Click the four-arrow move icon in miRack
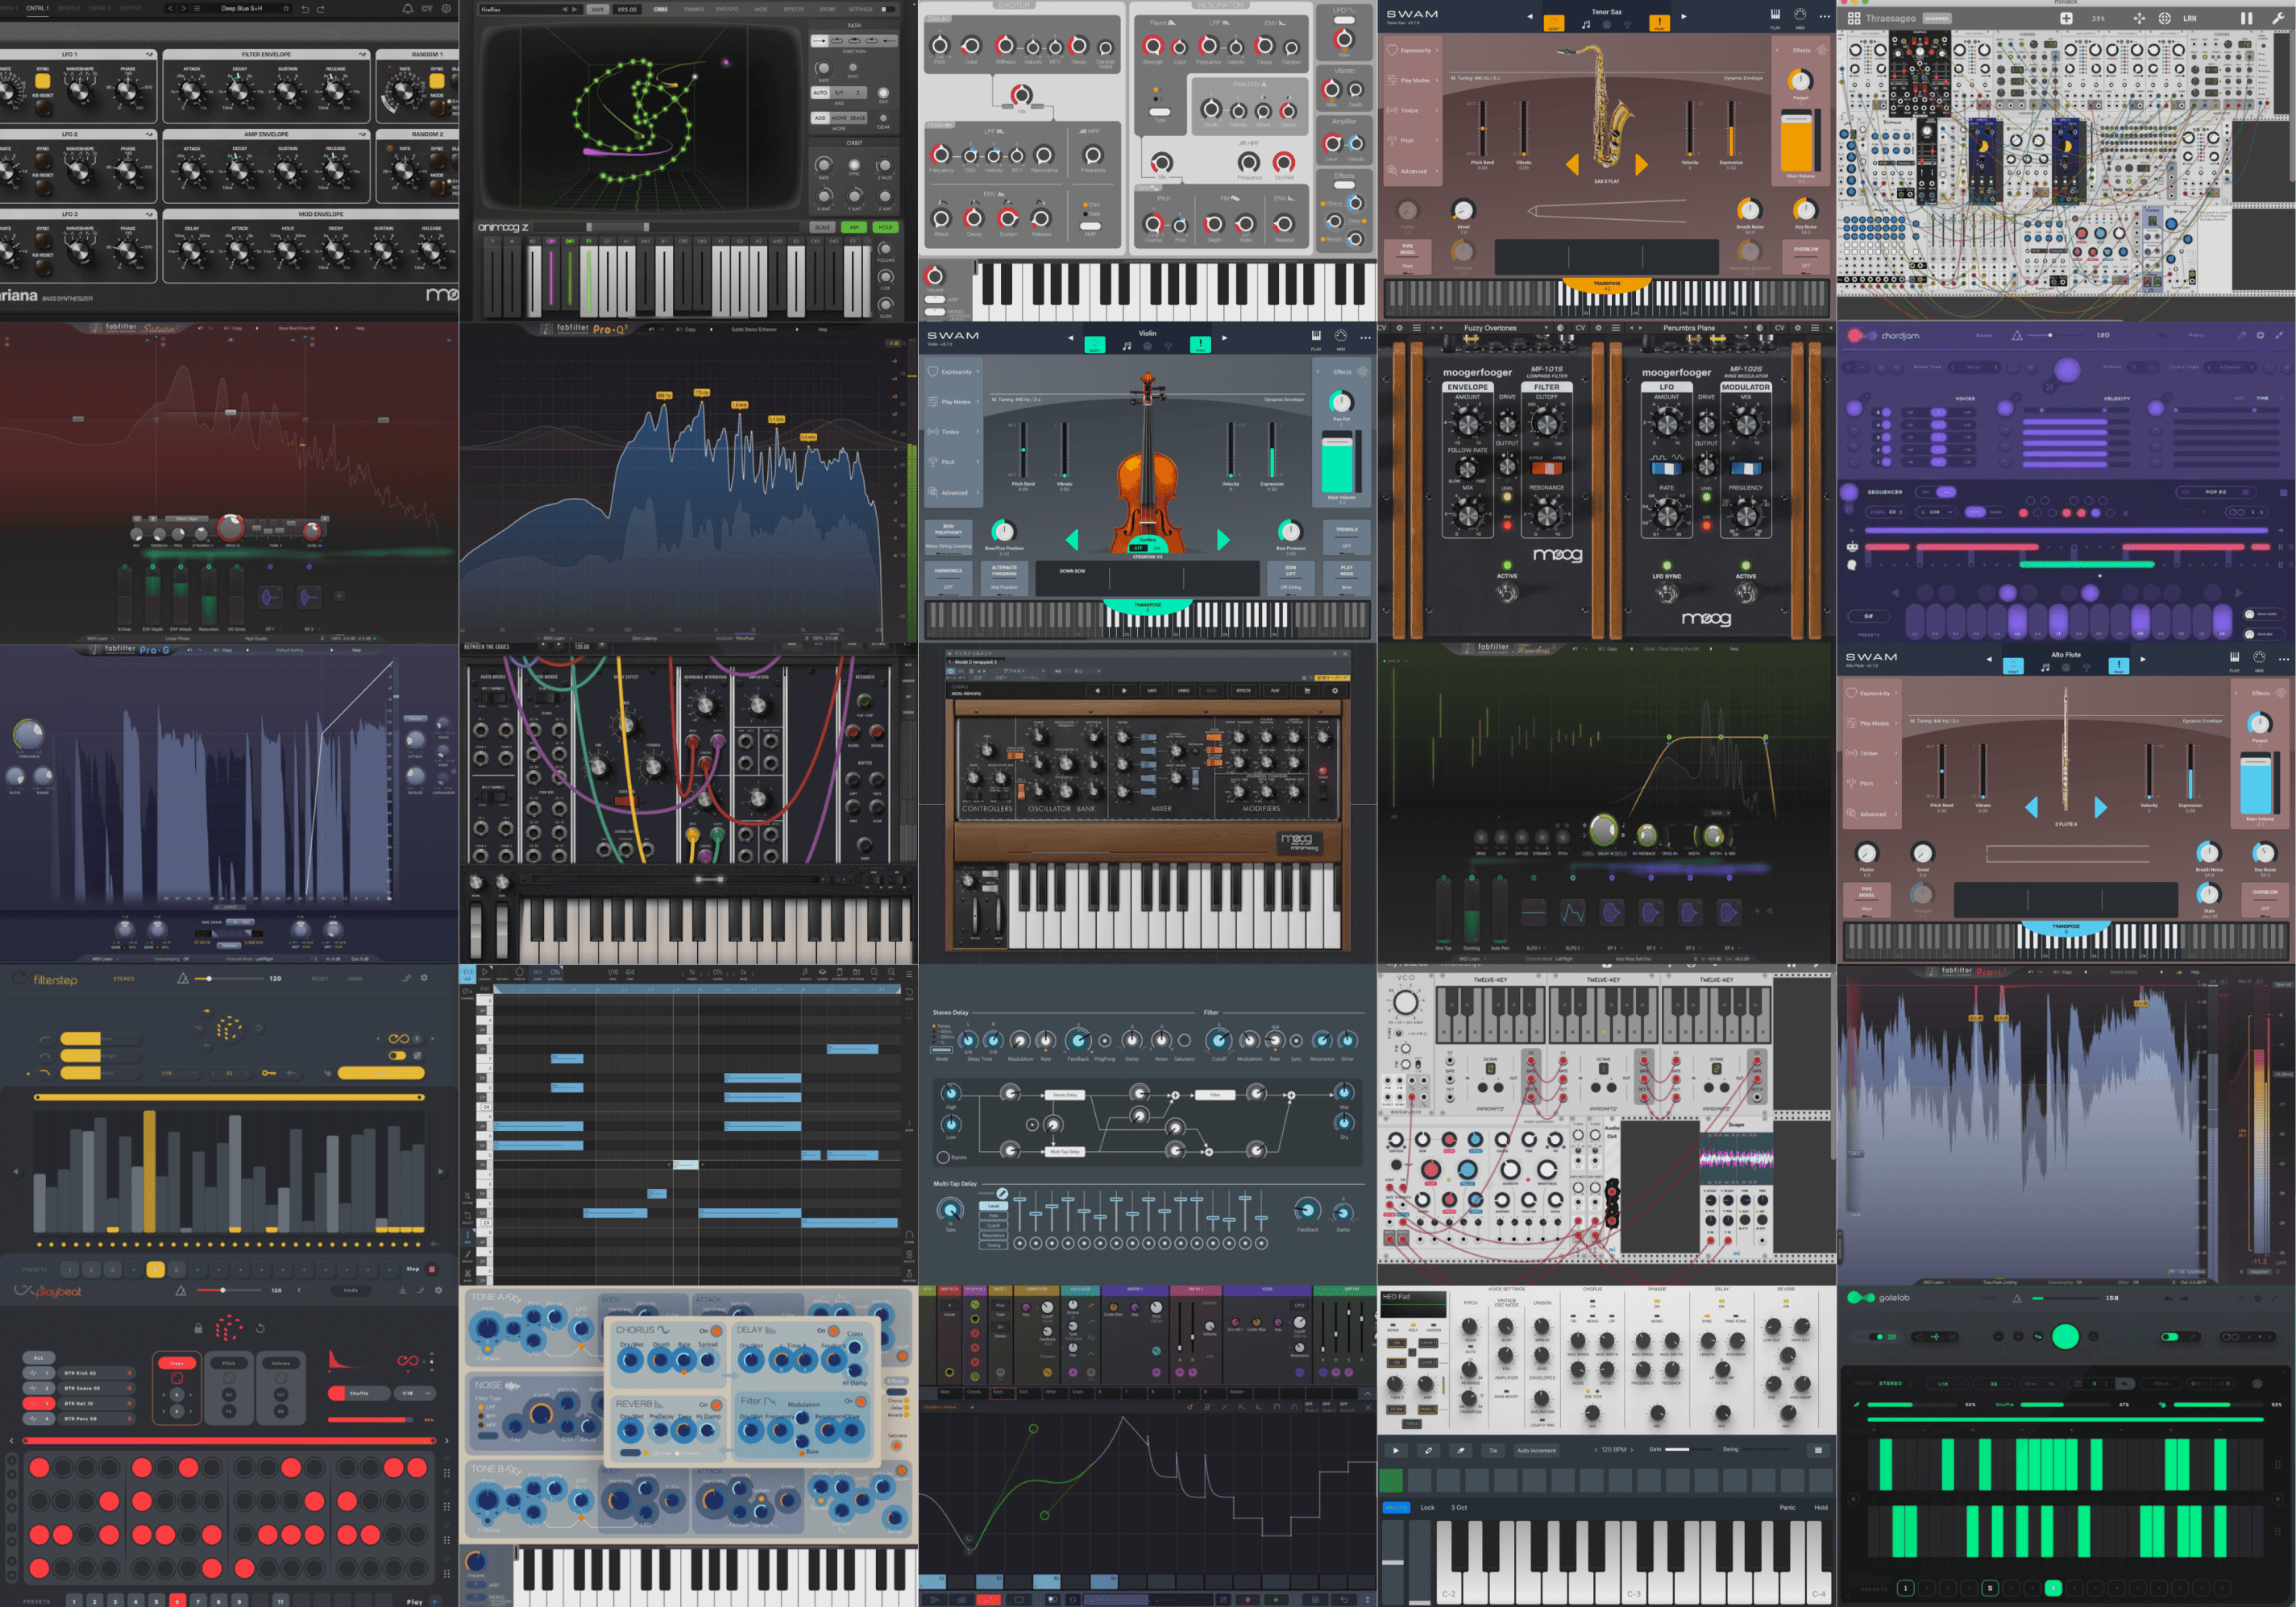This screenshot has width=2296, height=1607. coord(2139,18)
